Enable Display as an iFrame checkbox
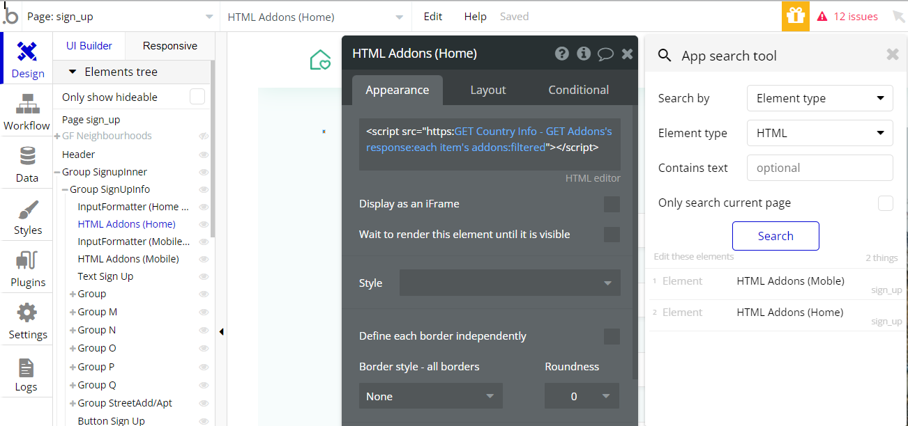This screenshot has height=426, width=908. (x=612, y=204)
